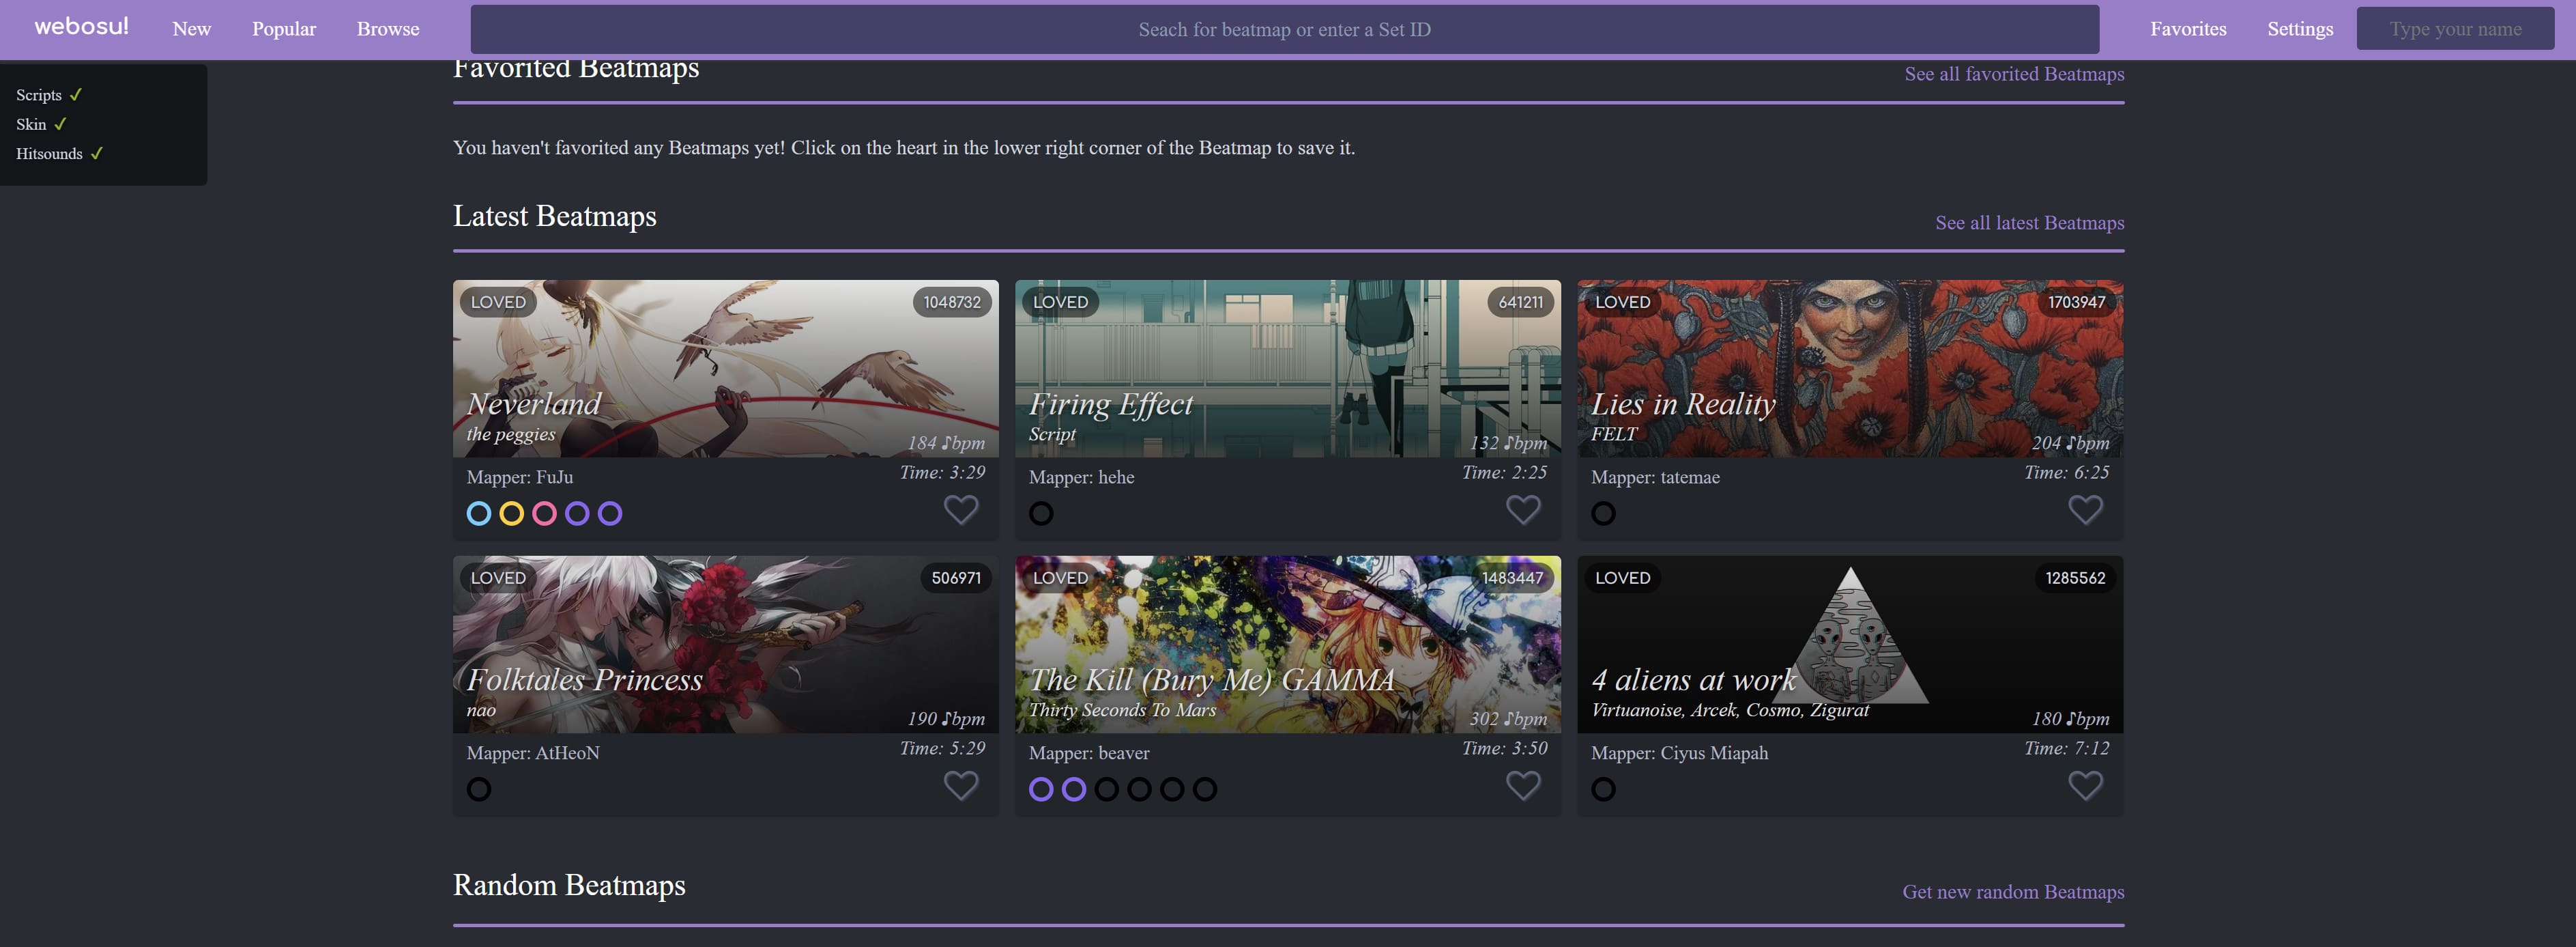Click Mapper: beaver text
This screenshot has height=947, width=2576.
click(x=1089, y=753)
